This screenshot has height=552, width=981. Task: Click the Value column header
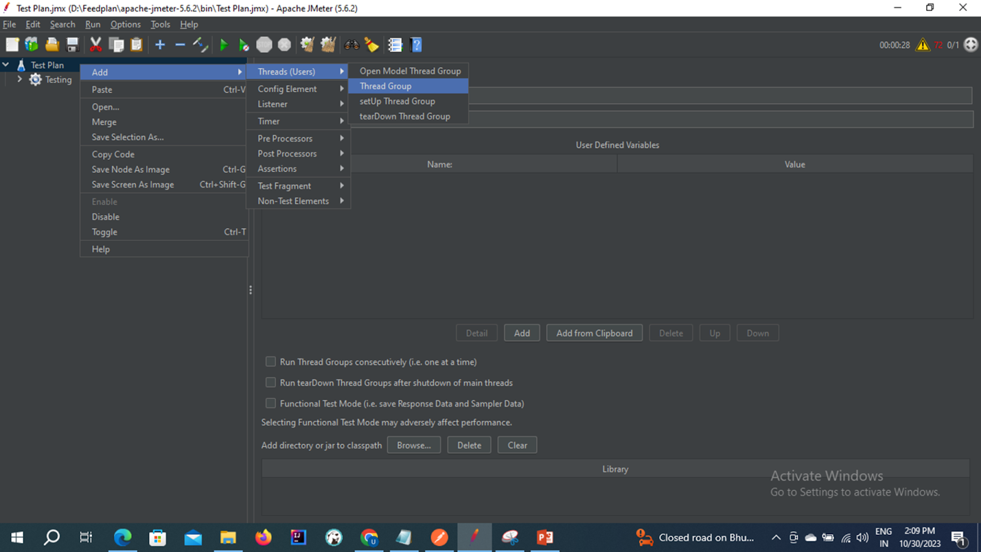[x=795, y=164]
